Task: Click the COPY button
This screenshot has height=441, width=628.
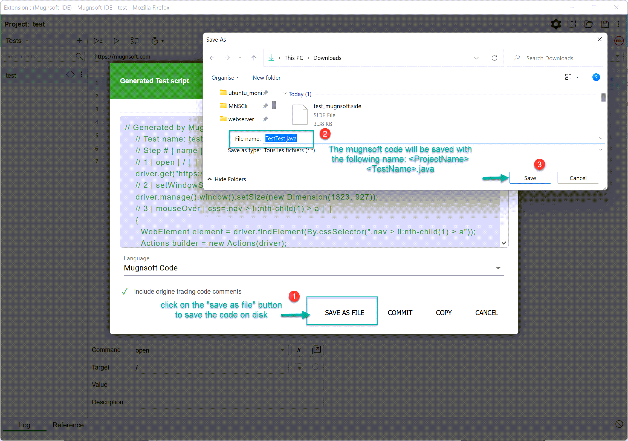Action: pos(444,312)
